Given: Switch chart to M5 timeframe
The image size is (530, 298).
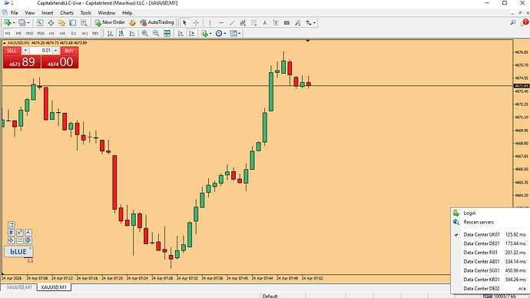Looking at the screenshot, I should 18,34.
